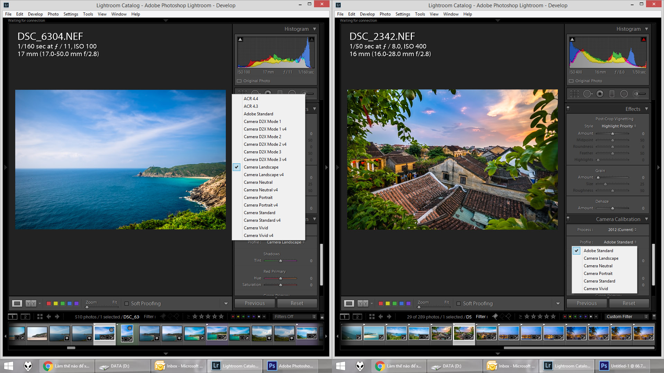664x373 pixels.
Task: Toggle filter switch in right filmstrip bar
Action: [x=654, y=316]
